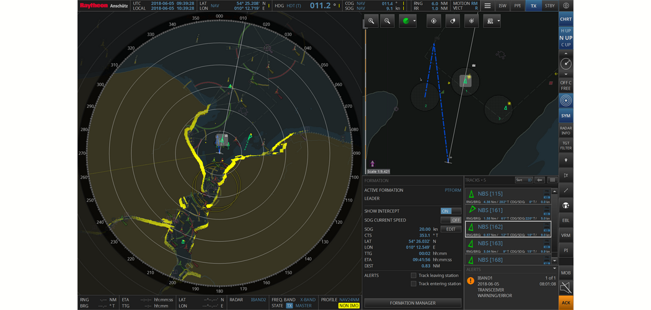
Task: Select the line drawing tool icon
Action: click(x=566, y=190)
